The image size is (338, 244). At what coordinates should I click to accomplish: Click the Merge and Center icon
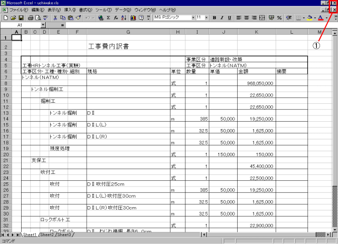pyautogui.click(x=262, y=17)
